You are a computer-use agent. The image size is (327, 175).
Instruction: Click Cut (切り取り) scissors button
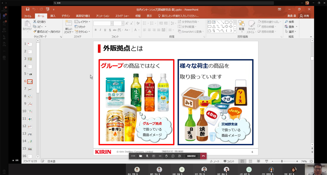[40, 22]
